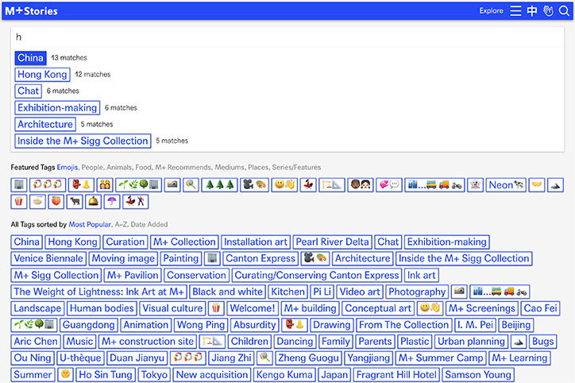The width and height of the screenshot is (575, 383).
Task: Select the ox emoji tag
Action: pyautogui.click(x=75, y=201)
